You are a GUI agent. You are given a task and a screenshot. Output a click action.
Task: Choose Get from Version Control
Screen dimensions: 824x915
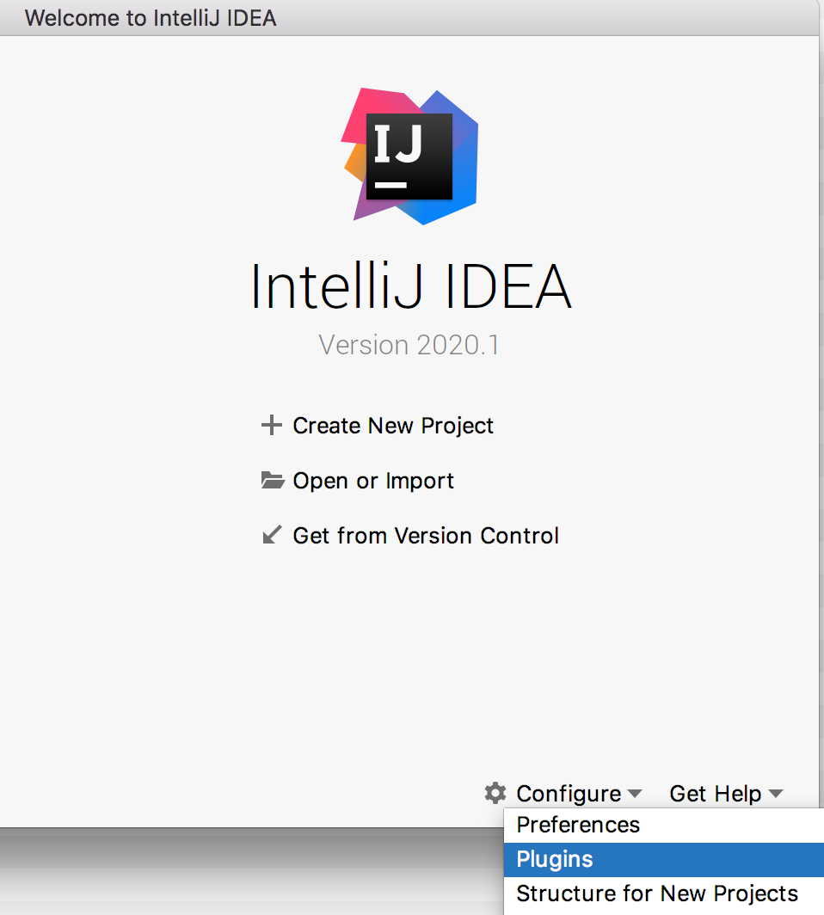click(426, 536)
